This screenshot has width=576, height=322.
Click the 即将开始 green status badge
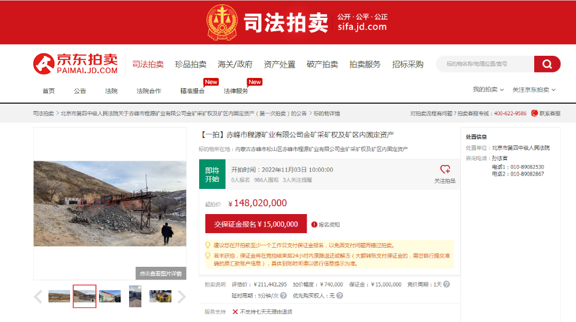pyautogui.click(x=212, y=174)
